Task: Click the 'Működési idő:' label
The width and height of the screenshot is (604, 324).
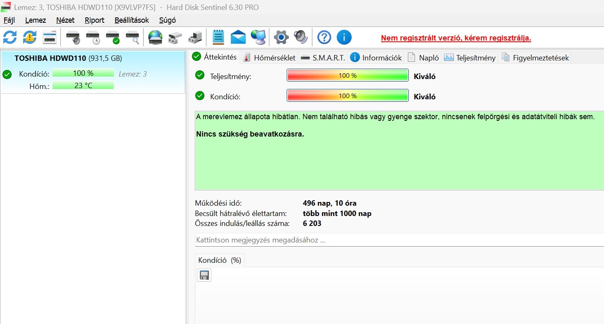Action: (x=218, y=203)
